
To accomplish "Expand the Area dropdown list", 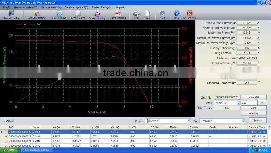I will (238, 103).
